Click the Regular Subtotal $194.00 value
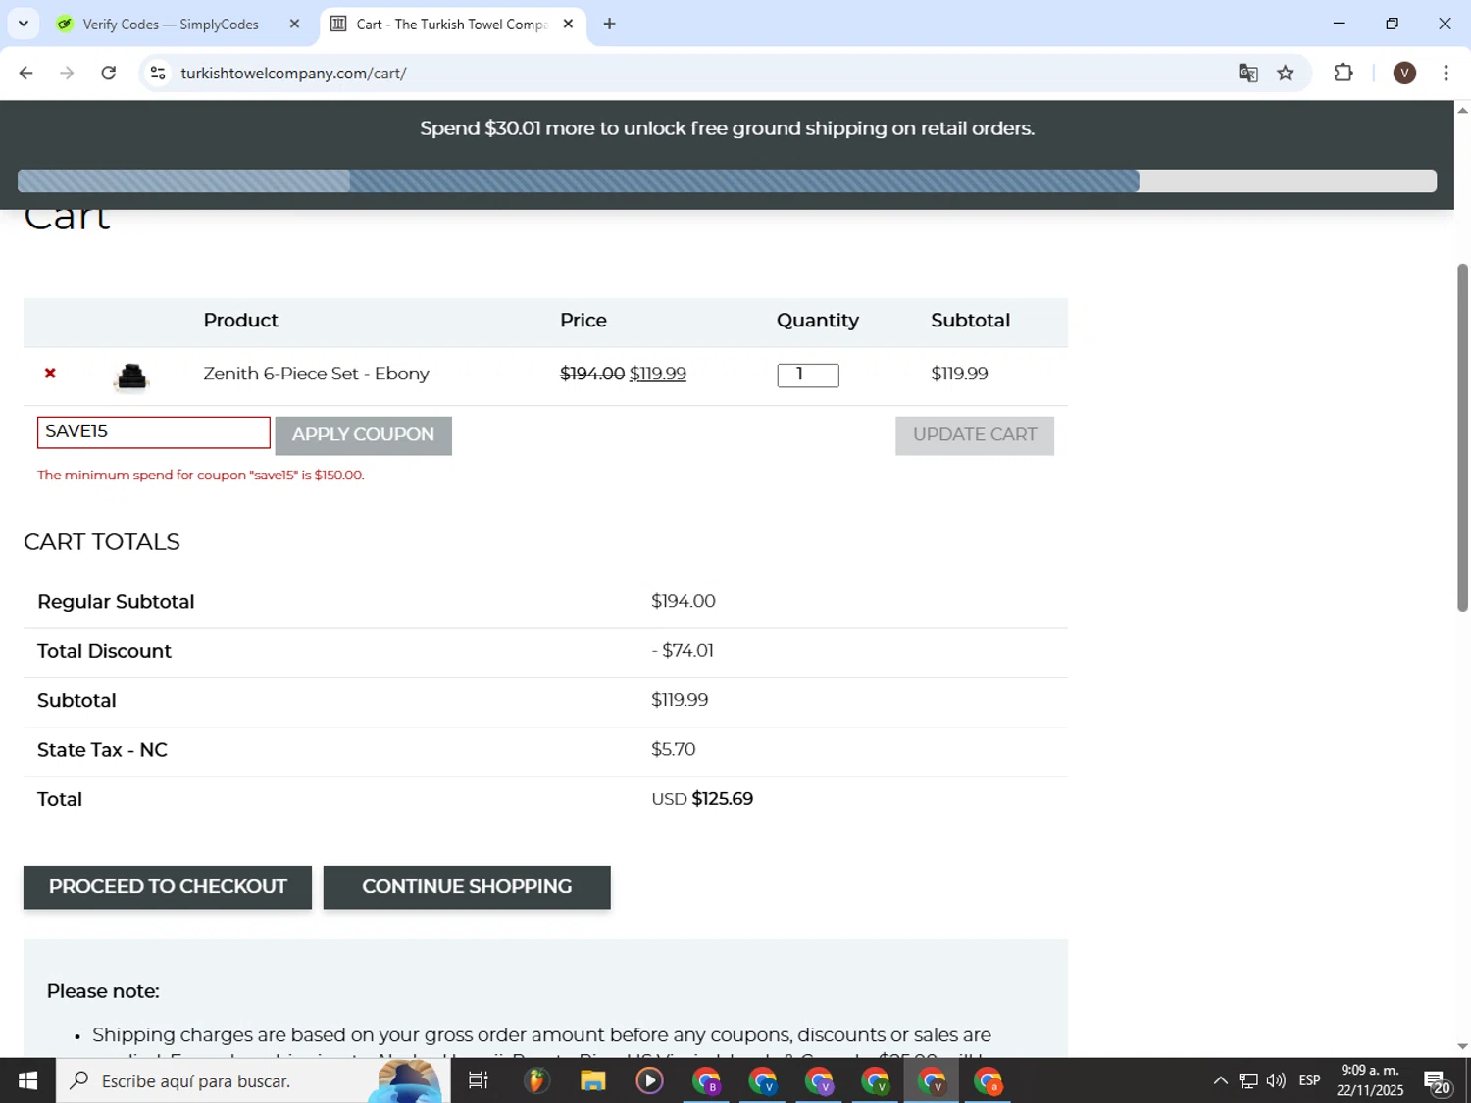Screen dimensions: 1471x1103 pos(684,602)
